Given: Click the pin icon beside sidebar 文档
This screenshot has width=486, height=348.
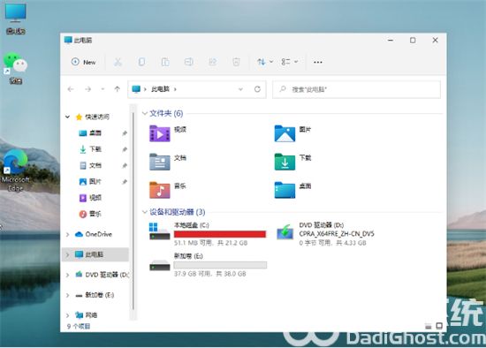Looking at the screenshot, I should pyautogui.click(x=125, y=165).
